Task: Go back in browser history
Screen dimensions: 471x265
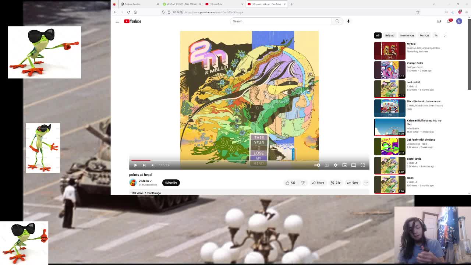Action: [x=115, y=12]
